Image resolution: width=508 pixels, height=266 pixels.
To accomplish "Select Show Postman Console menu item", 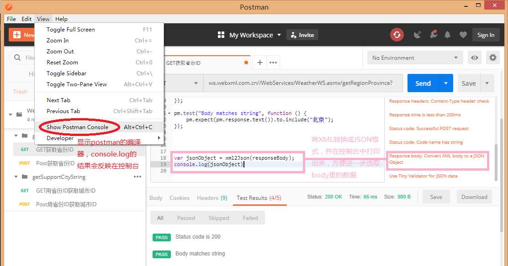I will [99, 127].
